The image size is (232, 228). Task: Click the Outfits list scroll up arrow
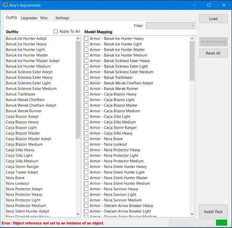coord(78,38)
